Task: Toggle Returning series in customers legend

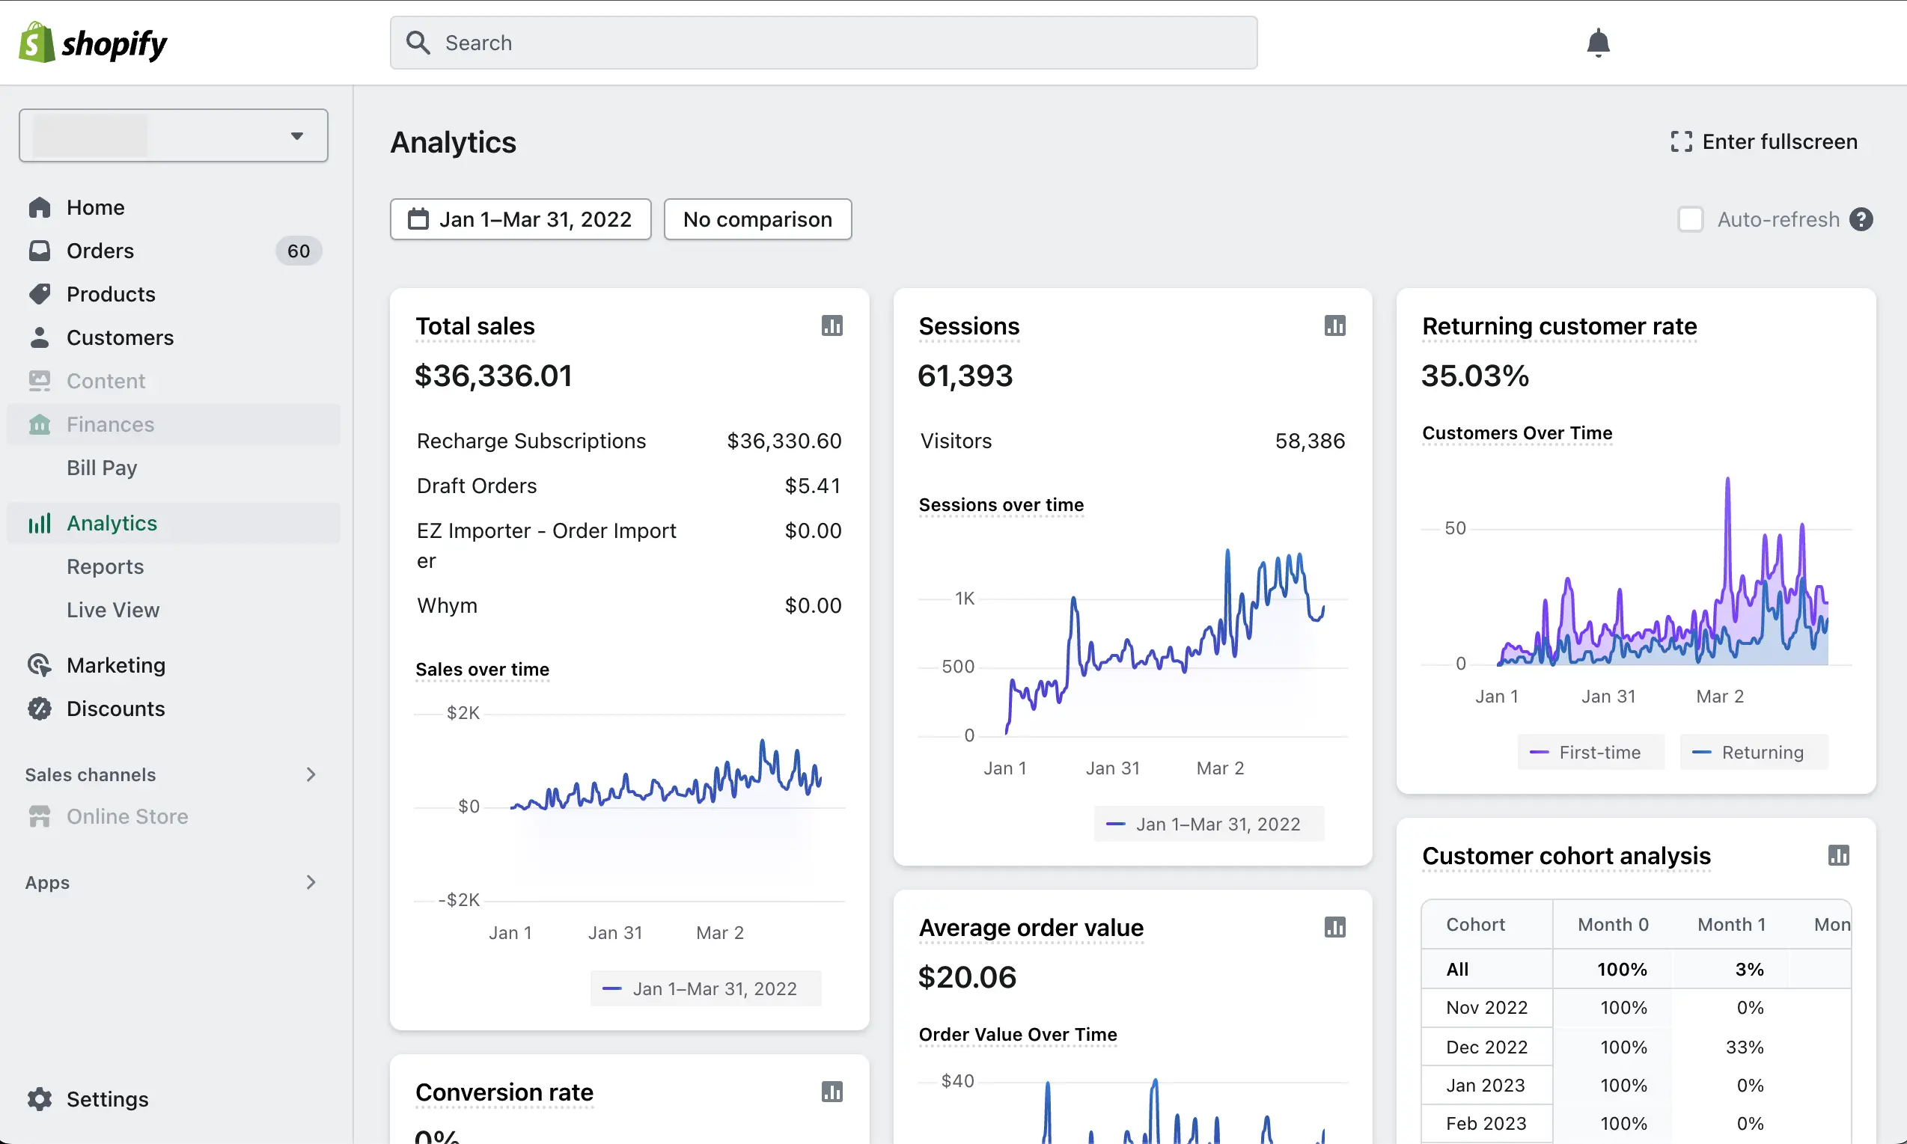Action: (x=1754, y=753)
